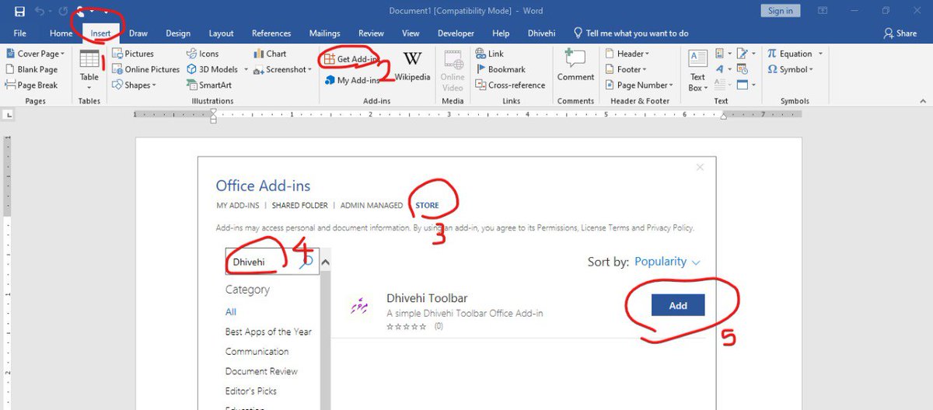Click the category list scroll-up arrow
This screenshot has height=410, width=933.
325,262
